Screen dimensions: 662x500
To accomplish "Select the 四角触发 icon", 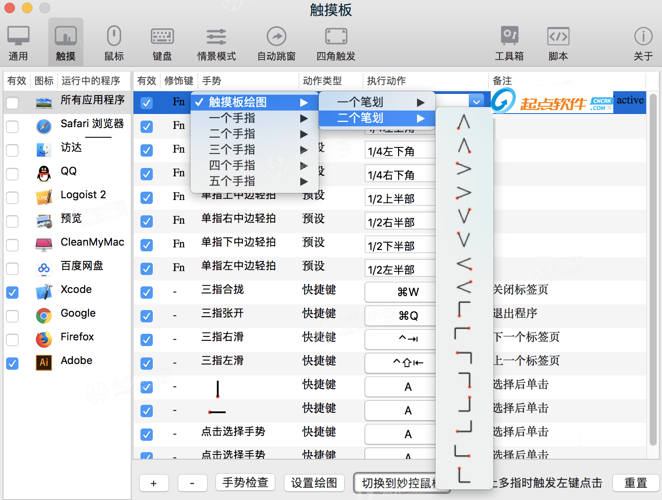I will tap(335, 42).
